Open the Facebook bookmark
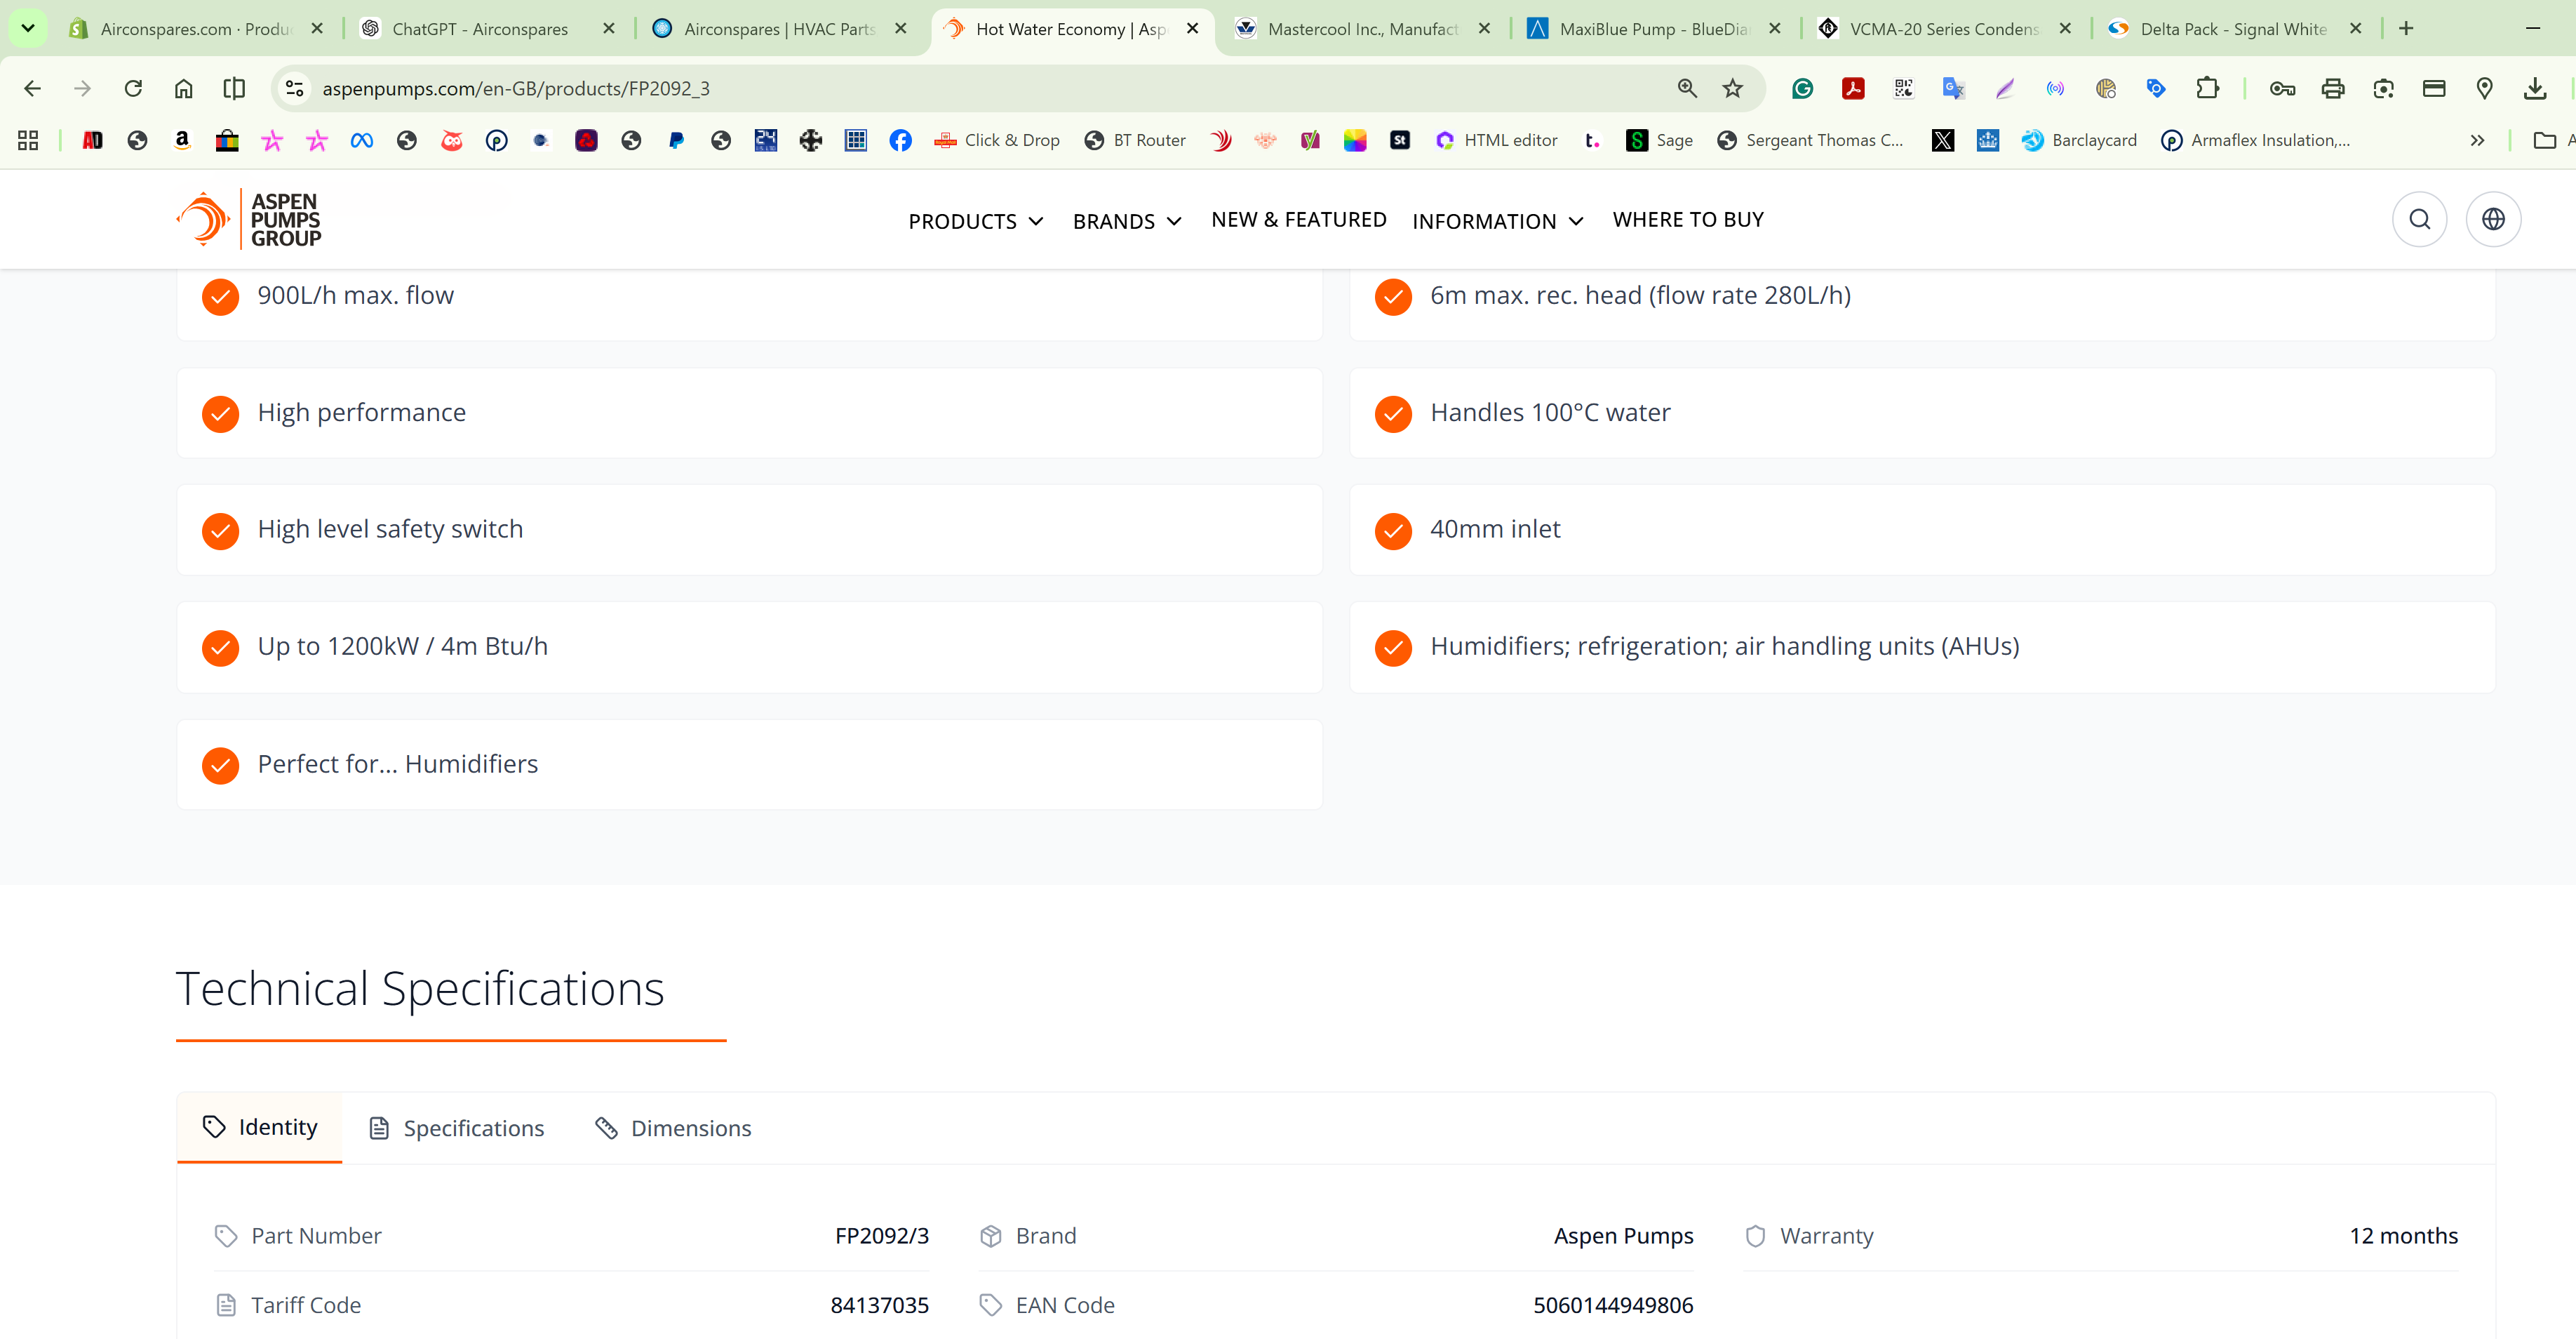 [900, 141]
